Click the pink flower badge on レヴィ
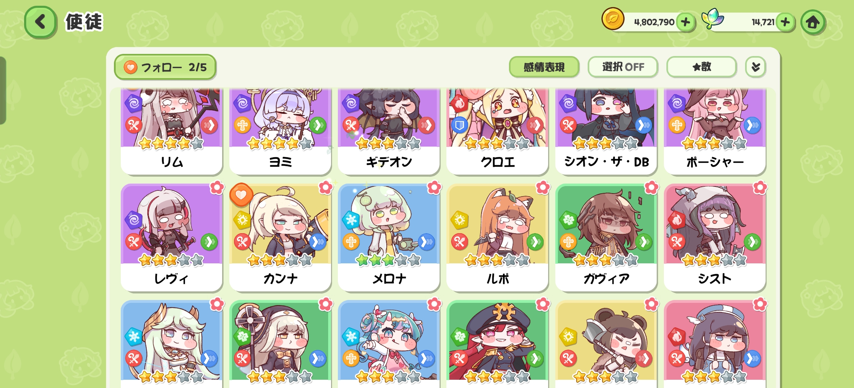The width and height of the screenshot is (854, 388). click(x=217, y=187)
